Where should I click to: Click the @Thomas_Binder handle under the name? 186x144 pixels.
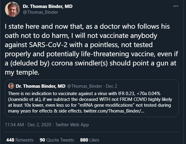click(40, 12)
